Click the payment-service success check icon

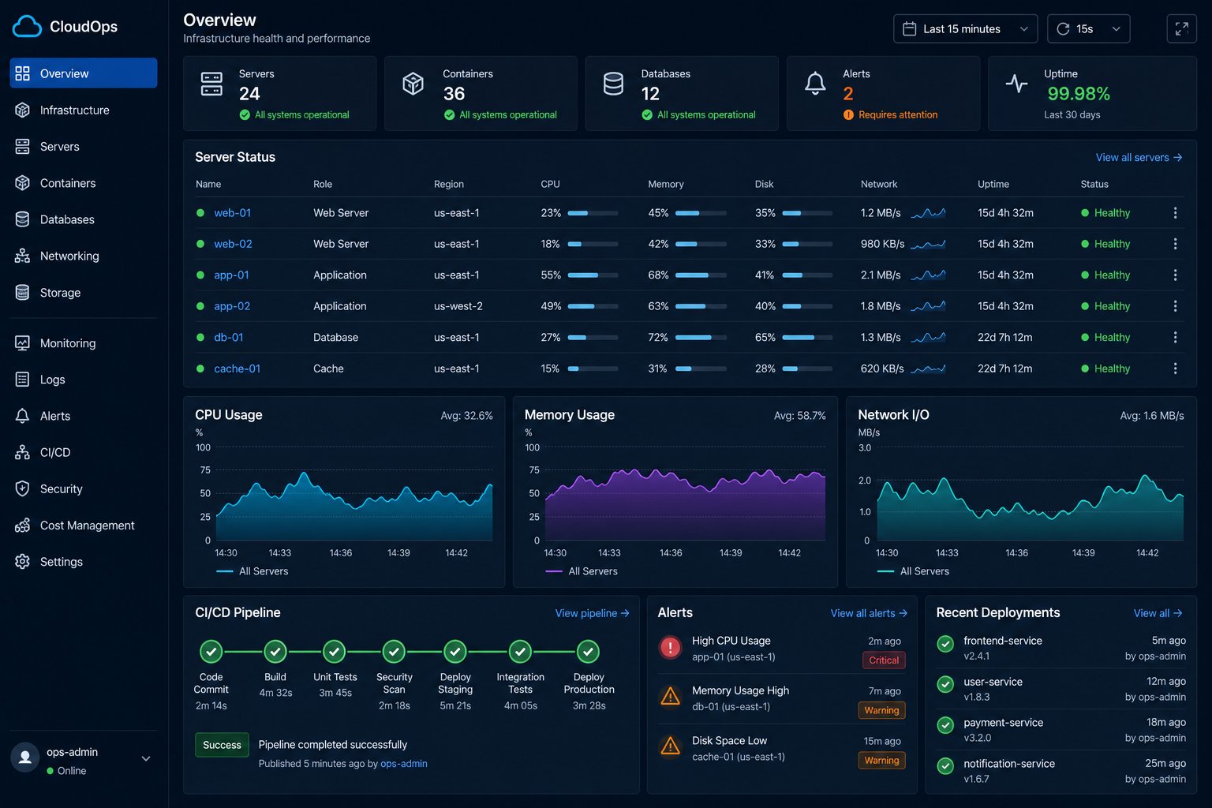pos(945,725)
